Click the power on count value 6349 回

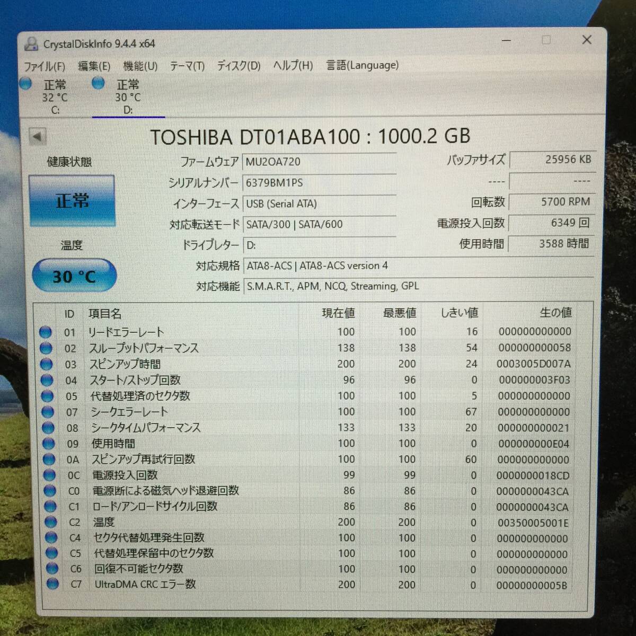click(552, 223)
